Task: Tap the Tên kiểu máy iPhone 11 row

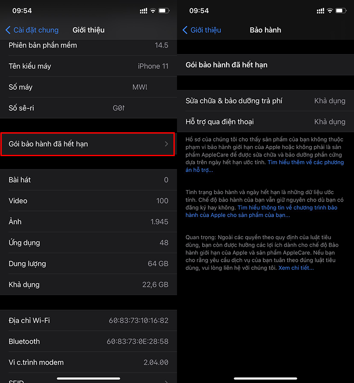Action: 88,66
